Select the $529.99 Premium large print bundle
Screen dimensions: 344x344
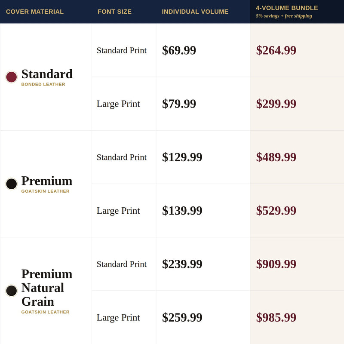(276, 211)
